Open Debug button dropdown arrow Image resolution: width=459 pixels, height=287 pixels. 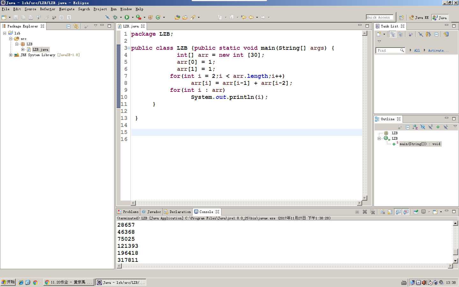click(x=121, y=18)
